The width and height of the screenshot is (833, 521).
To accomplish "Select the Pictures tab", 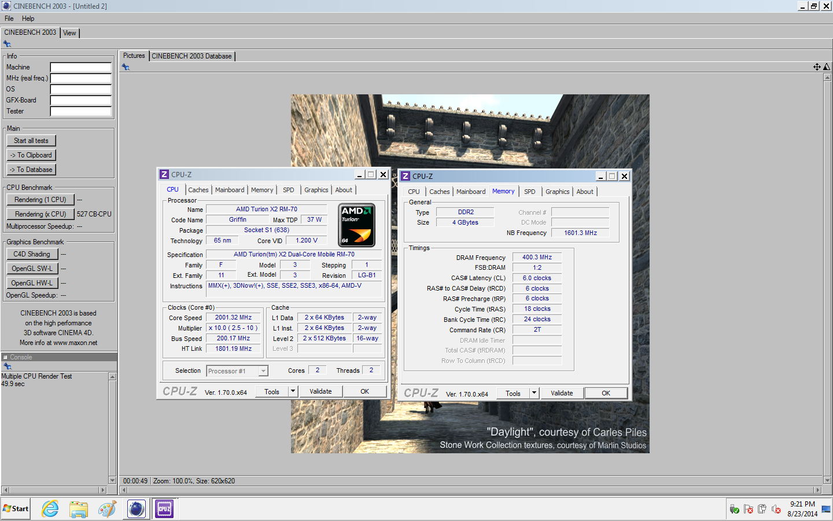I will [134, 56].
